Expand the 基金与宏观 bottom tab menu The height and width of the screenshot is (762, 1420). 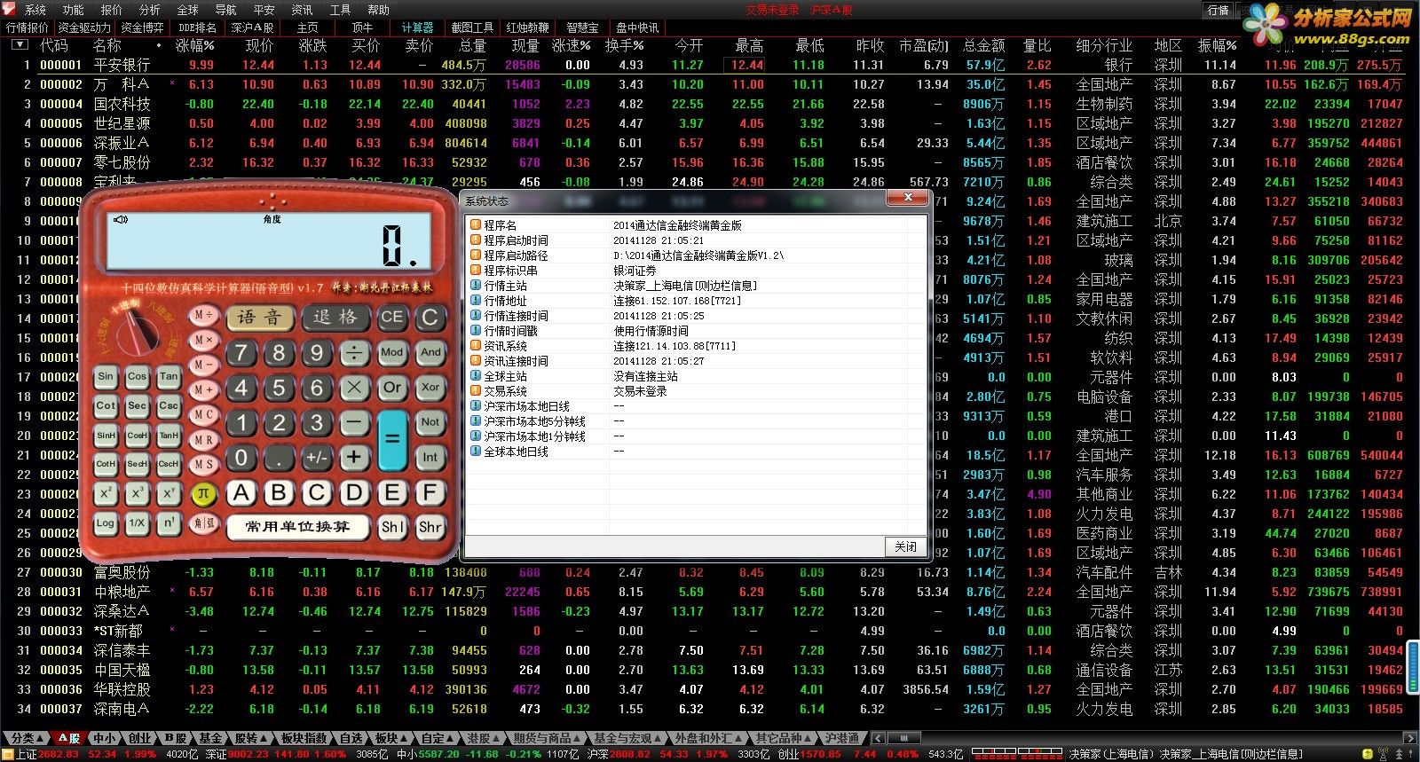pos(627,738)
